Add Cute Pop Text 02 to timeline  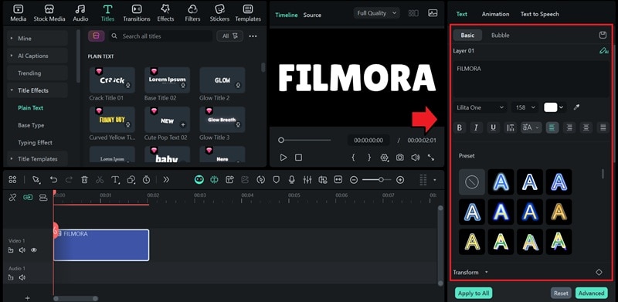click(183, 124)
